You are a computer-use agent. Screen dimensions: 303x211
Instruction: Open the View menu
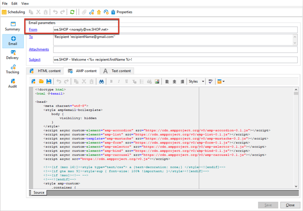tap(25, 4)
